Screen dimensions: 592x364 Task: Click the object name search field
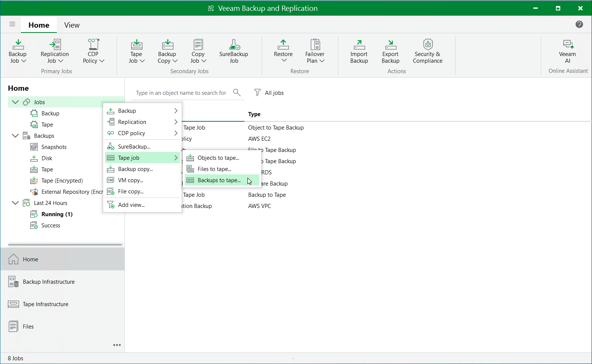(181, 93)
